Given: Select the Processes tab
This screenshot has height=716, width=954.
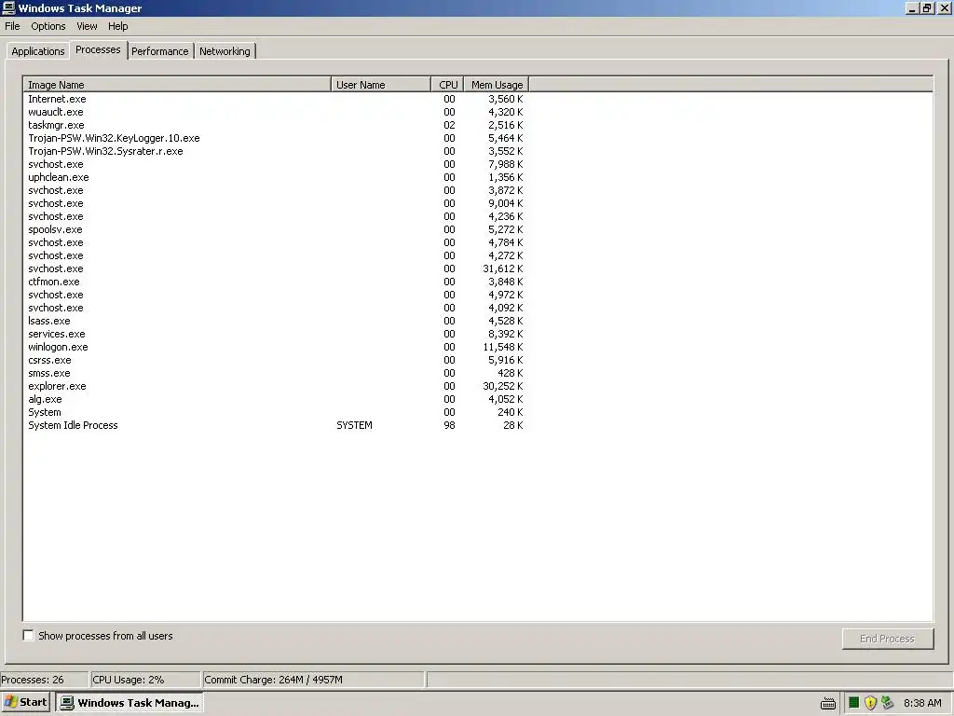Looking at the screenshot, I should point(98,50).
